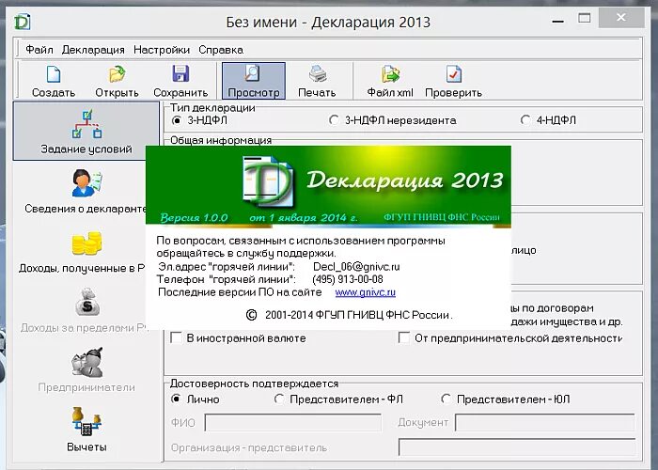Select the 3-НДФЛ нерезидента radio button

pyautogui.click(x=334, y=120)
